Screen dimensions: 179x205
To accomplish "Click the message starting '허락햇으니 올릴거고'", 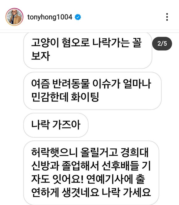I will click(91, 173).
